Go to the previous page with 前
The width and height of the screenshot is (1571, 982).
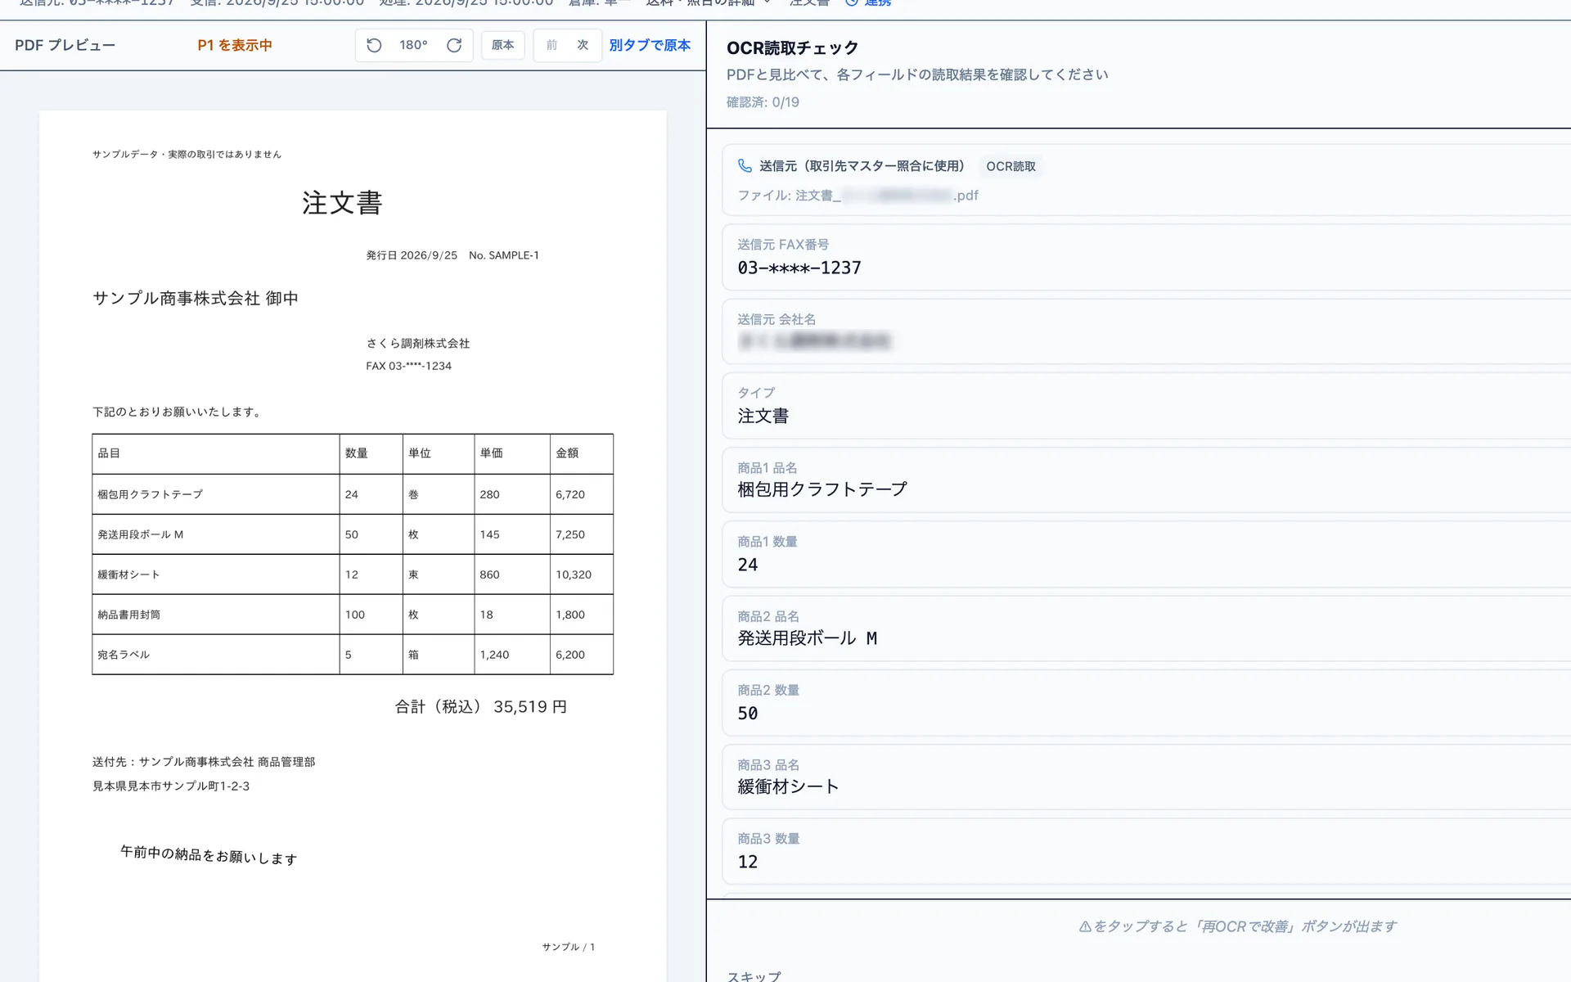pos(551,45)
